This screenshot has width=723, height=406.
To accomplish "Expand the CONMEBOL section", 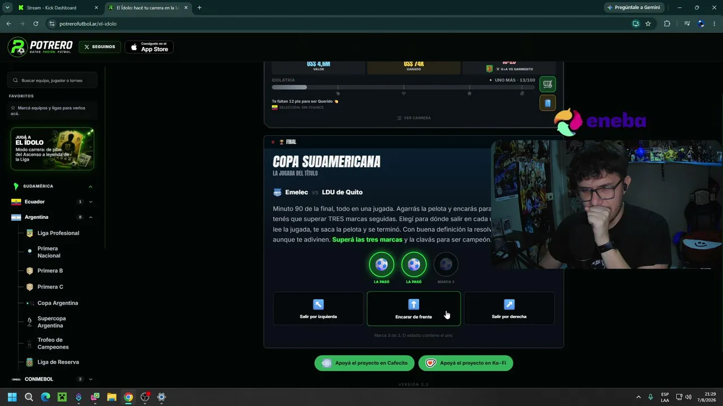I will 90,379.
